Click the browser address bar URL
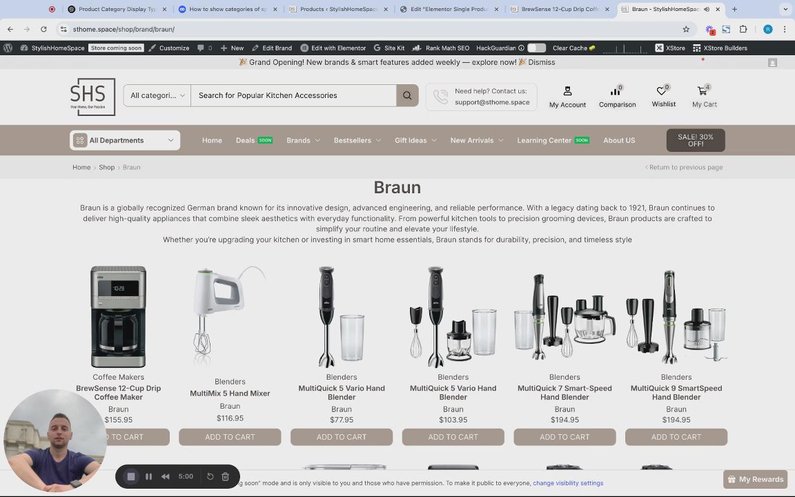Screen dimensions: 795x497 [x=124, y=30]
